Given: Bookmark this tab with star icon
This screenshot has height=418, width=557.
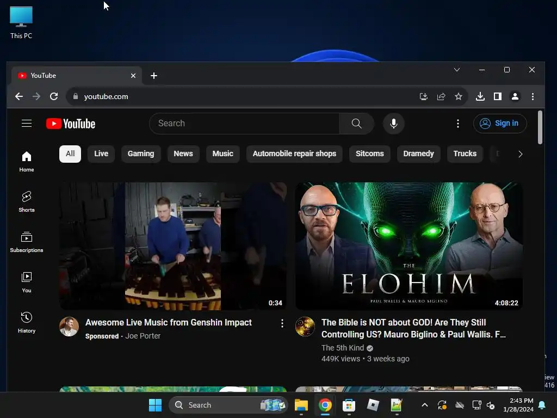Looking at the screenshot, I should click(458, 96).
